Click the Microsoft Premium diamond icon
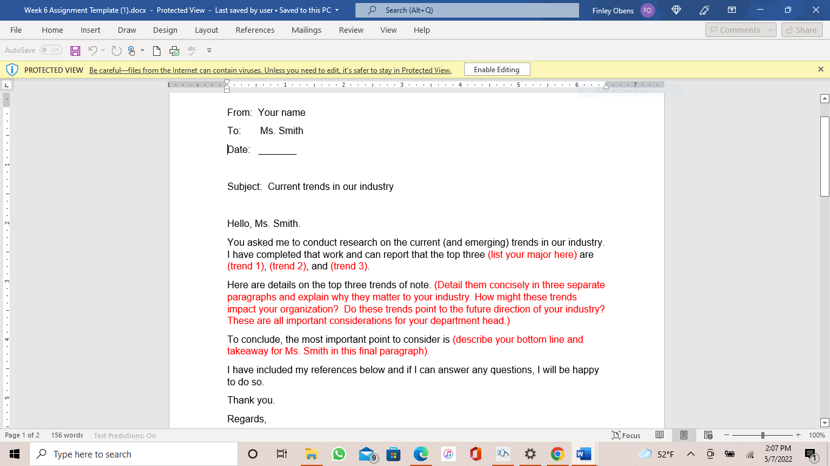The width and height of the screenshot is (830, 466). pyautogui.click(x=676, y=10)
